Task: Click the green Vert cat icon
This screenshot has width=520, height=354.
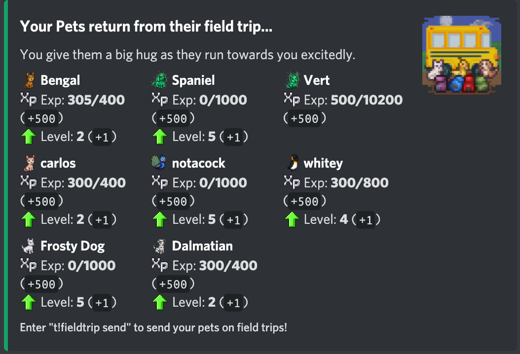Action: coord(292,80)
